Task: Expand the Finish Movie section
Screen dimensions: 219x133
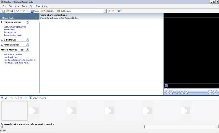Action: tap(27, 45)
